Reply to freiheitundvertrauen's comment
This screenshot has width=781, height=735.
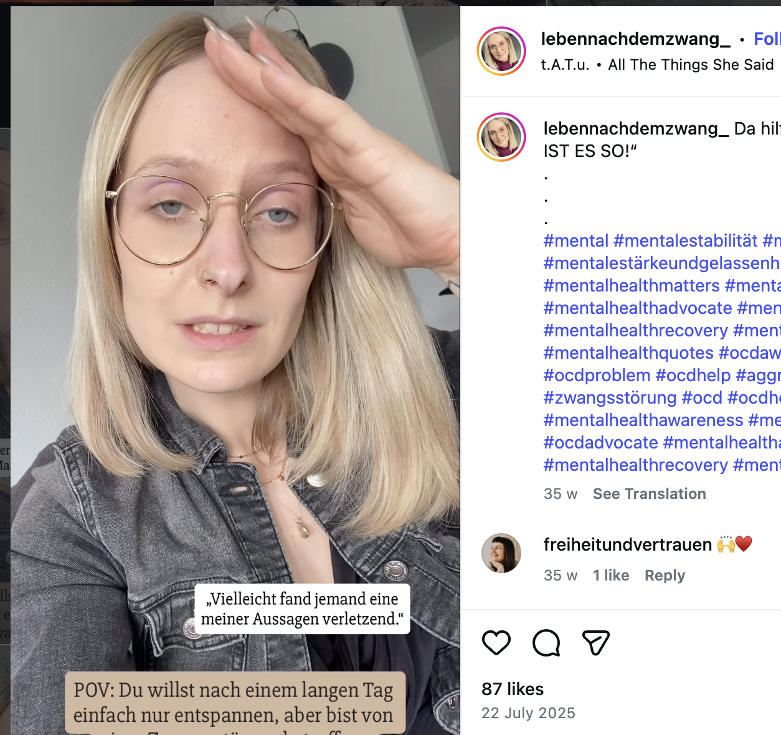665,576
